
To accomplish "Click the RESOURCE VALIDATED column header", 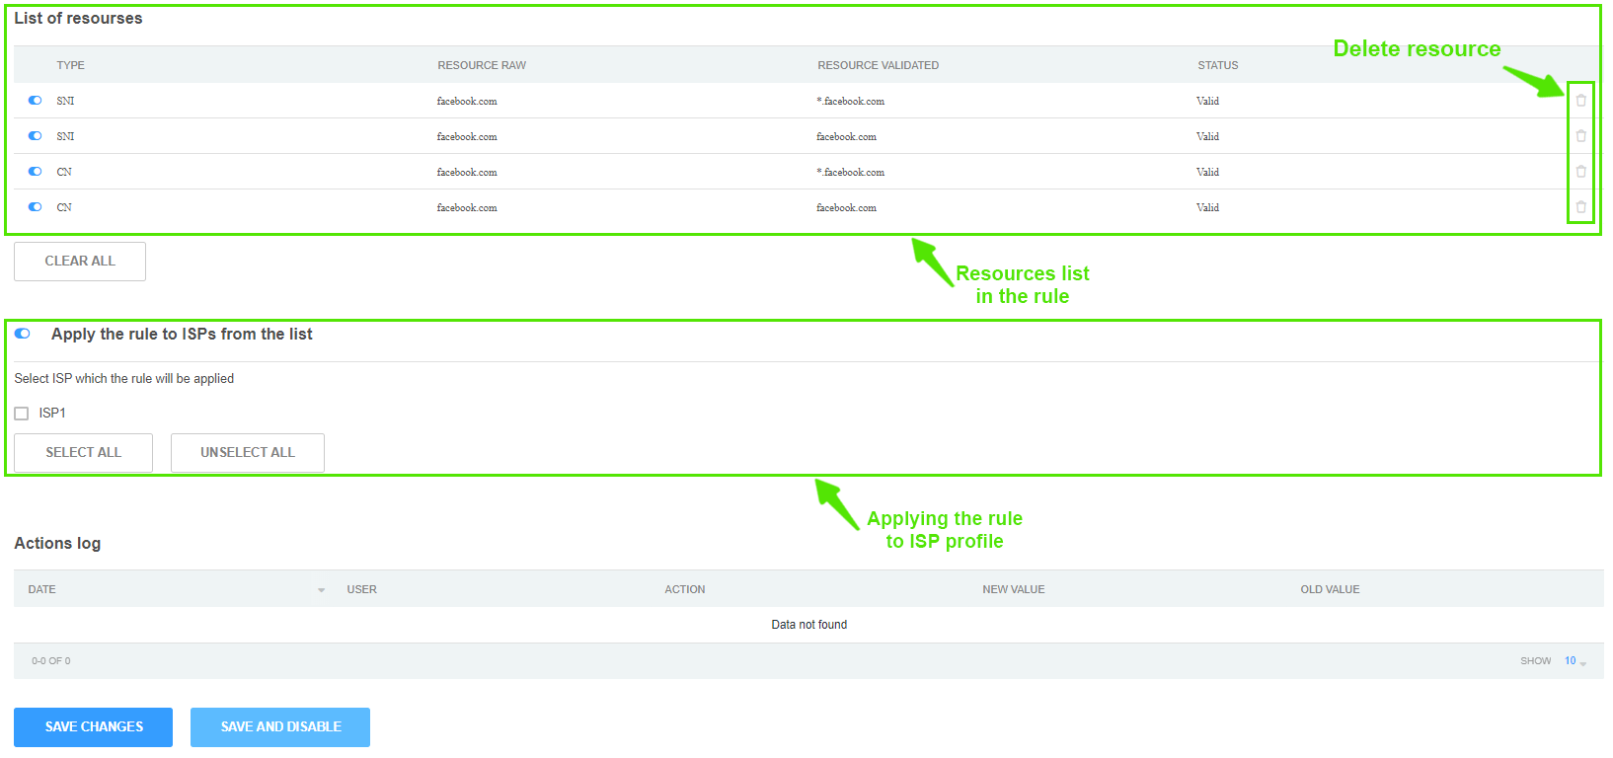I will click(878, 65).
